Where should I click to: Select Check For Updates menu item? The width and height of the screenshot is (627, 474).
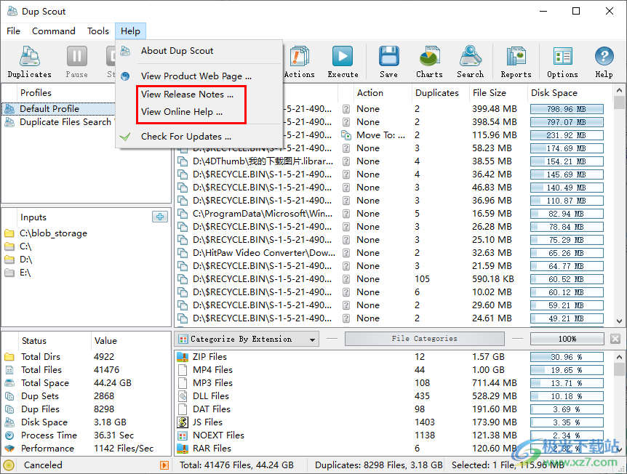point(199,137)
